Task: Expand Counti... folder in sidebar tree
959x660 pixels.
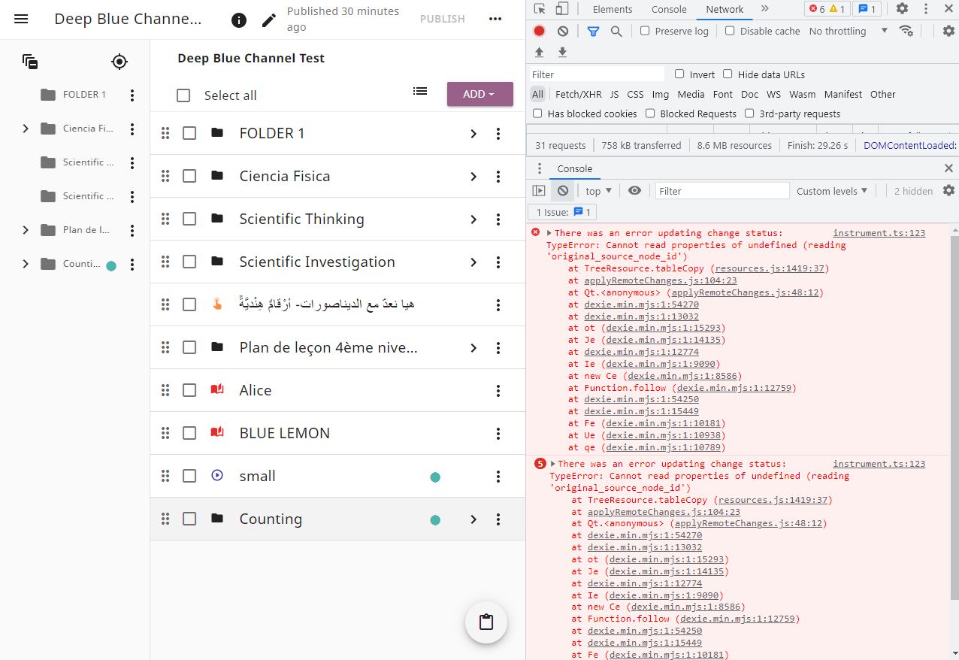Action: (26, 264)
